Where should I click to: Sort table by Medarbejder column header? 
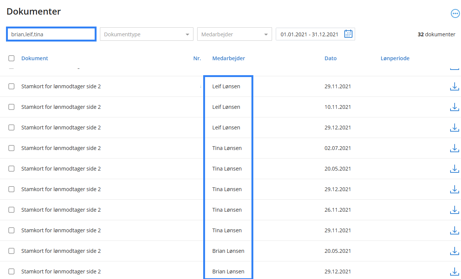(229, 58)
